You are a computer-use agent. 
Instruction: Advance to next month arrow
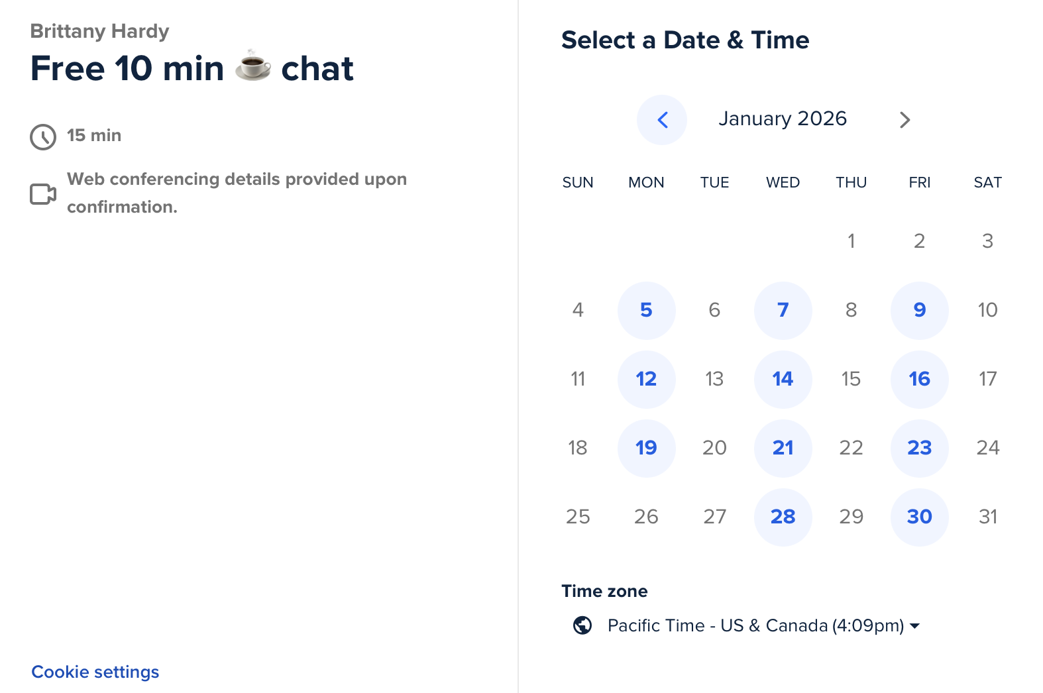(x=905, y=120)
